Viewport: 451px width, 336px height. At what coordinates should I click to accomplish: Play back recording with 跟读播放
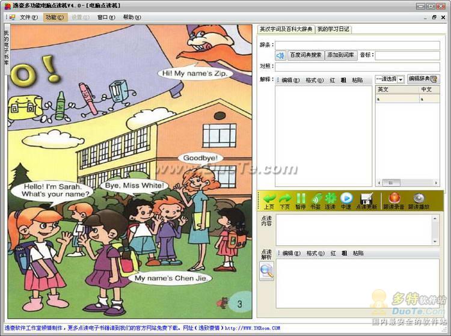pyautogui.click(x=419, y=201)
